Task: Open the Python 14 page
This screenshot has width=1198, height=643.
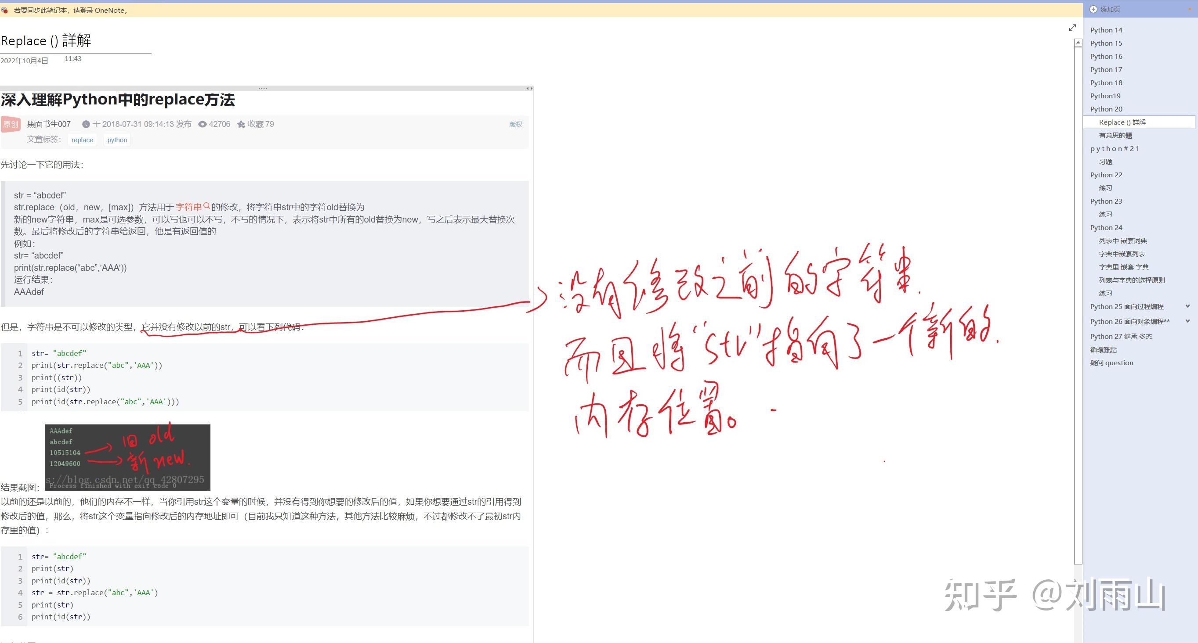Action: tap(1106, 30)
